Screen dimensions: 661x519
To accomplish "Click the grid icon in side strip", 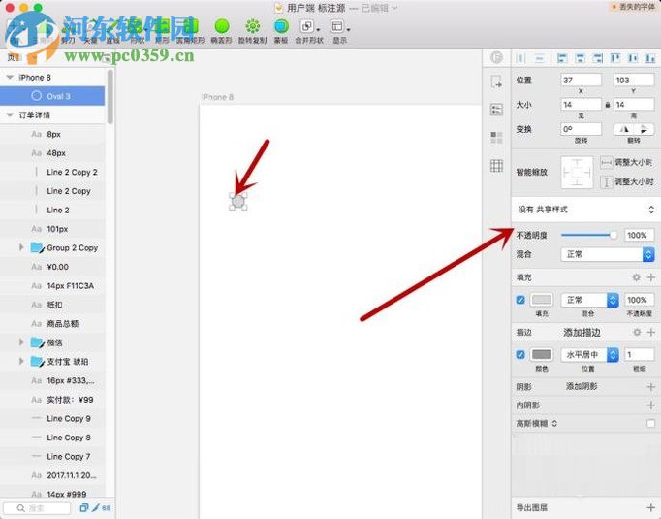I will point(496,166).
